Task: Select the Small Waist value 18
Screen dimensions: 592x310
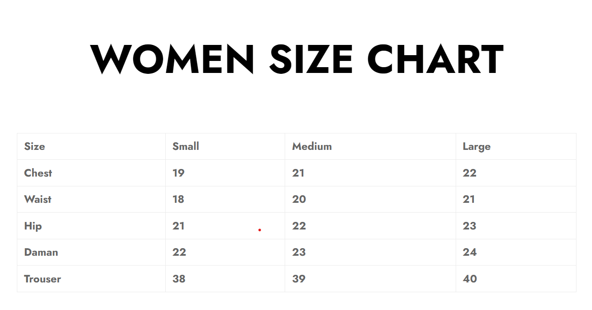Action: click(178, 199)
